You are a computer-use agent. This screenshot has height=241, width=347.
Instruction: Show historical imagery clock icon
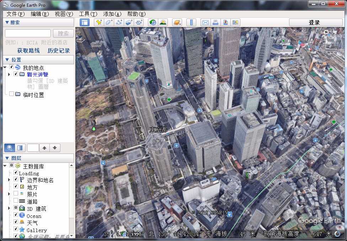point(153,22)
